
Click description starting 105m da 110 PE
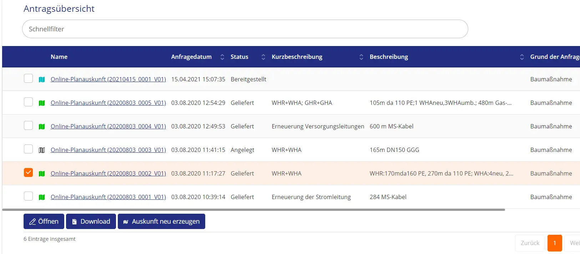coord(440,103)
